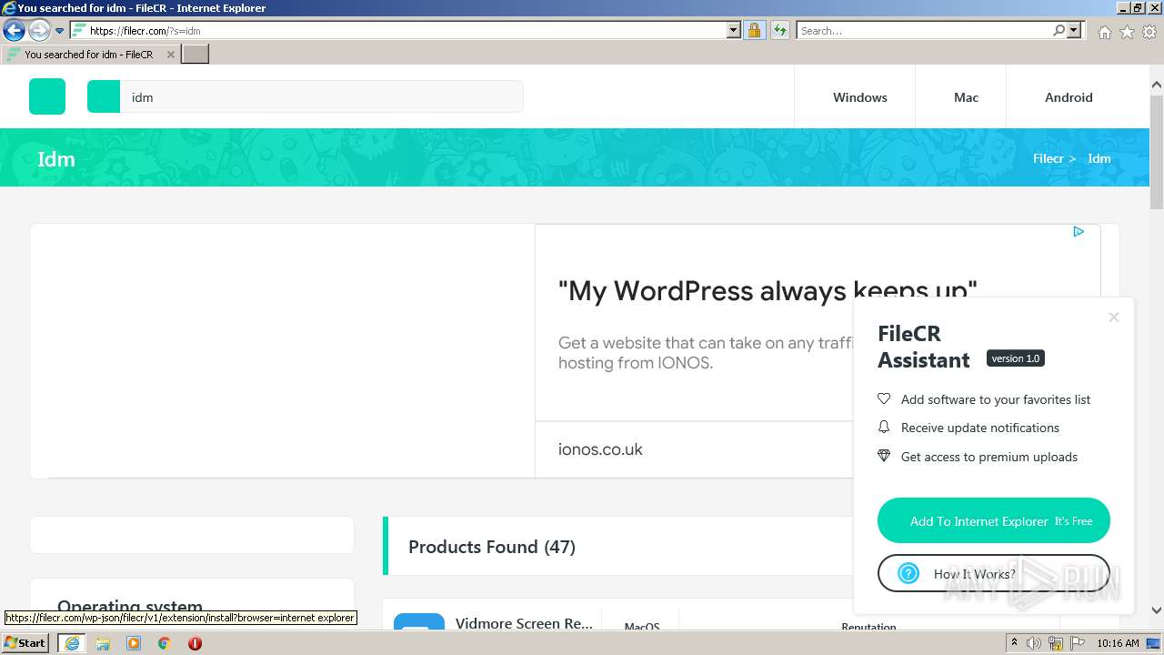Close the FileCR Assistant popup
Screen dimensions: 1164x655
pyautogui.click(x=1114, y=317)
